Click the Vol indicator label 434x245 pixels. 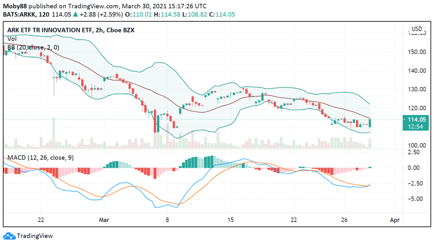12,39
